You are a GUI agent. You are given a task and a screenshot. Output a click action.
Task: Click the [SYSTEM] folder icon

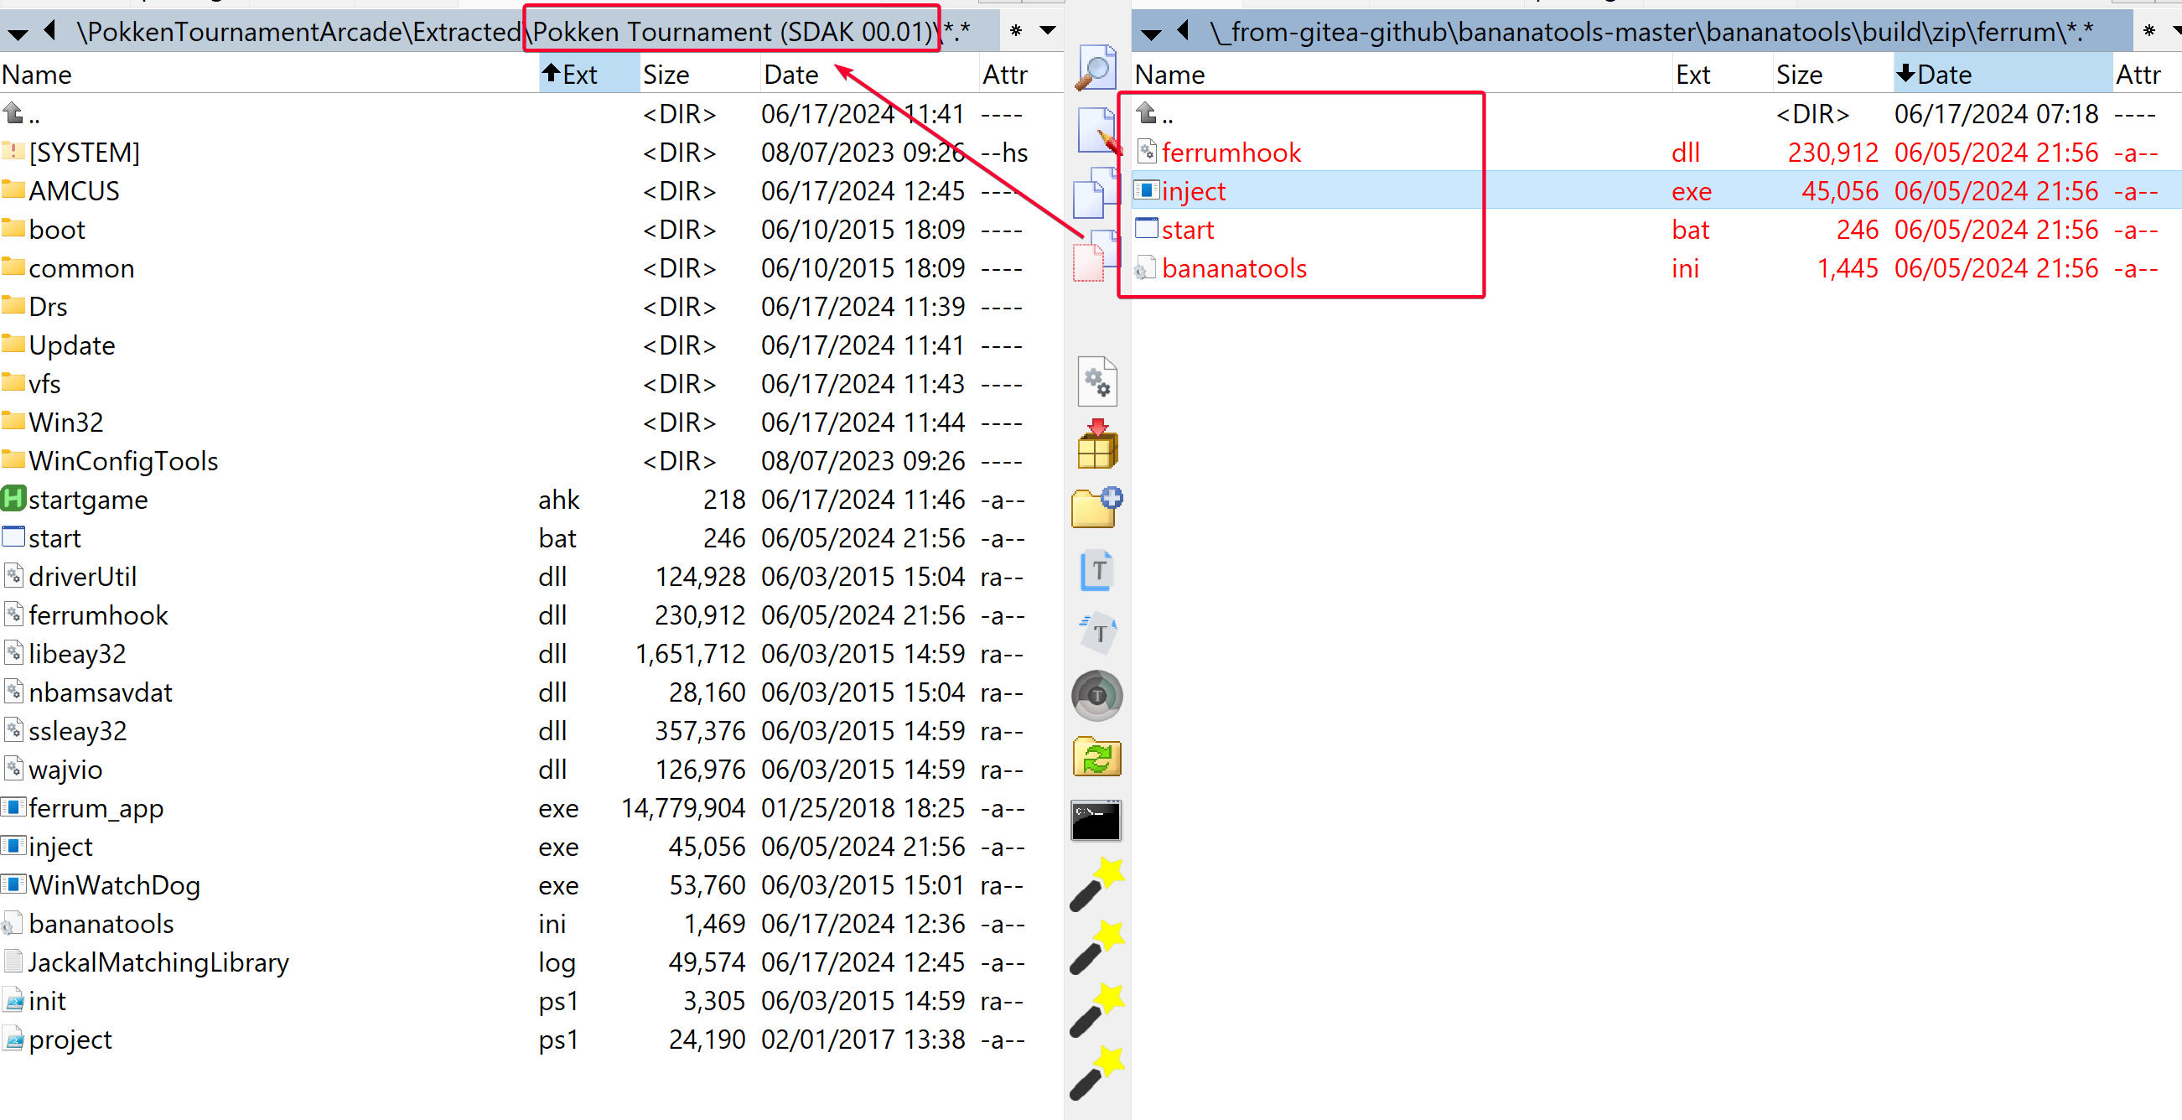coord(13,151)
